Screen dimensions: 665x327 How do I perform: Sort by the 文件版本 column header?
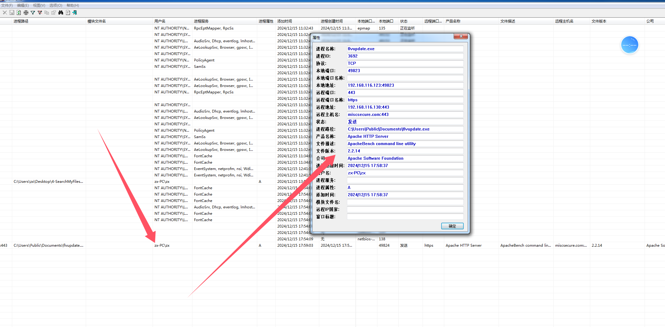click(x=617, y=21)
